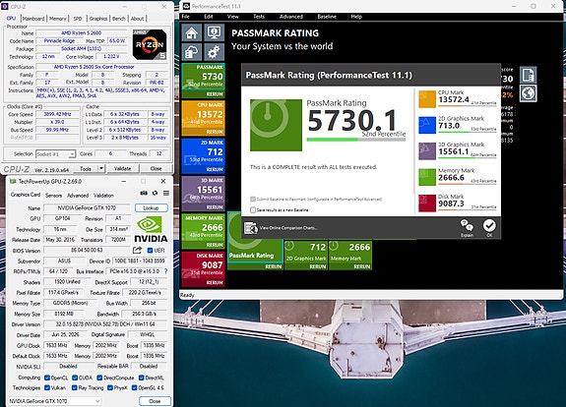Click the orange CPU Mark icon
566x407 pixels.
(427, 99)
